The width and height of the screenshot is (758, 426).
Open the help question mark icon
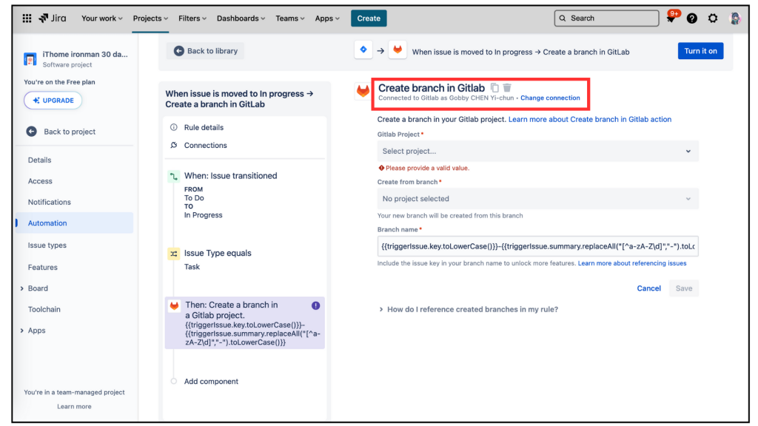click(692, 18)
